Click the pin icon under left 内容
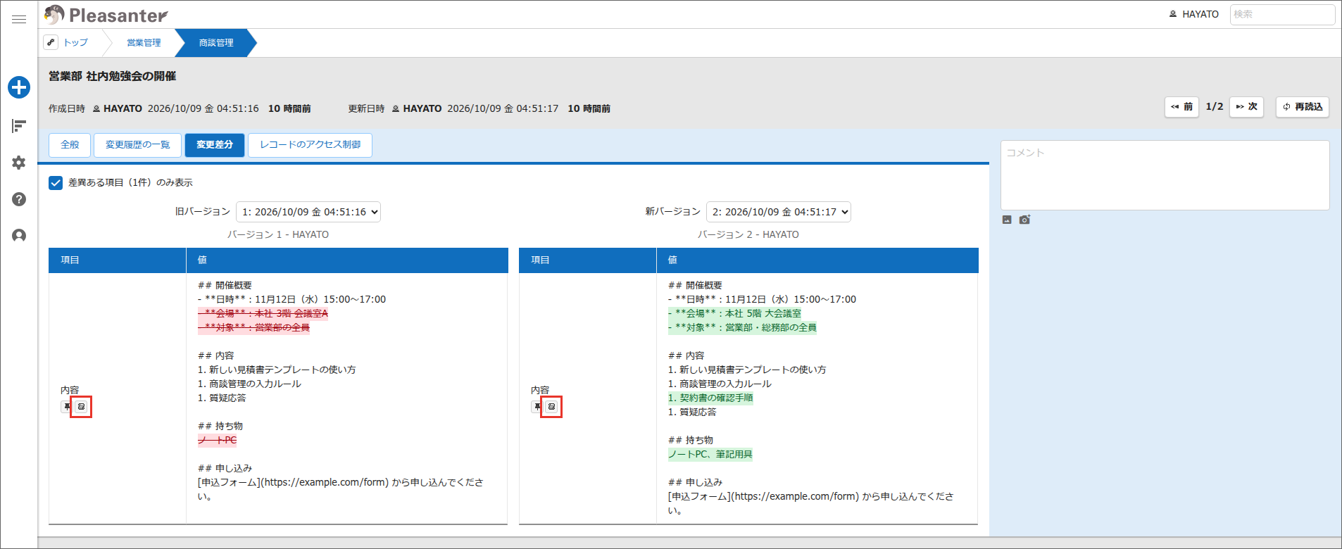Screen dimensions: 1342x549 pos(67,407)
